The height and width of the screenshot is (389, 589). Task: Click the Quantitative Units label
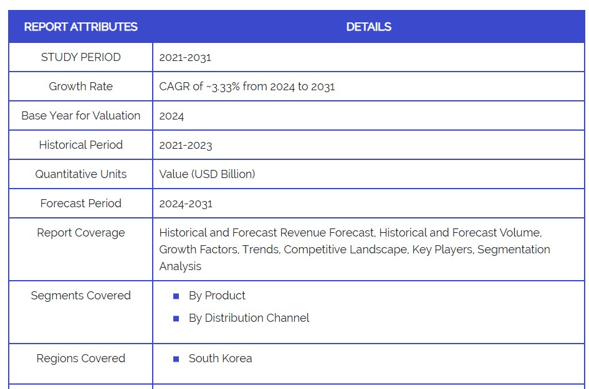[80, 174]
